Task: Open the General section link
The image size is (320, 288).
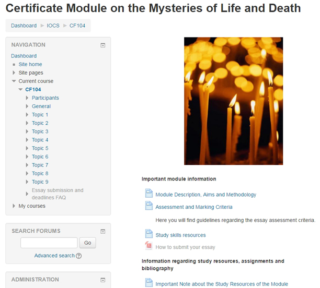Action: point(41,106)
